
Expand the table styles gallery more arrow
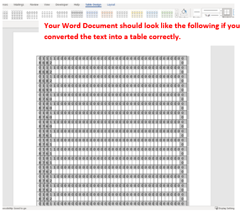tap(176, 16)
